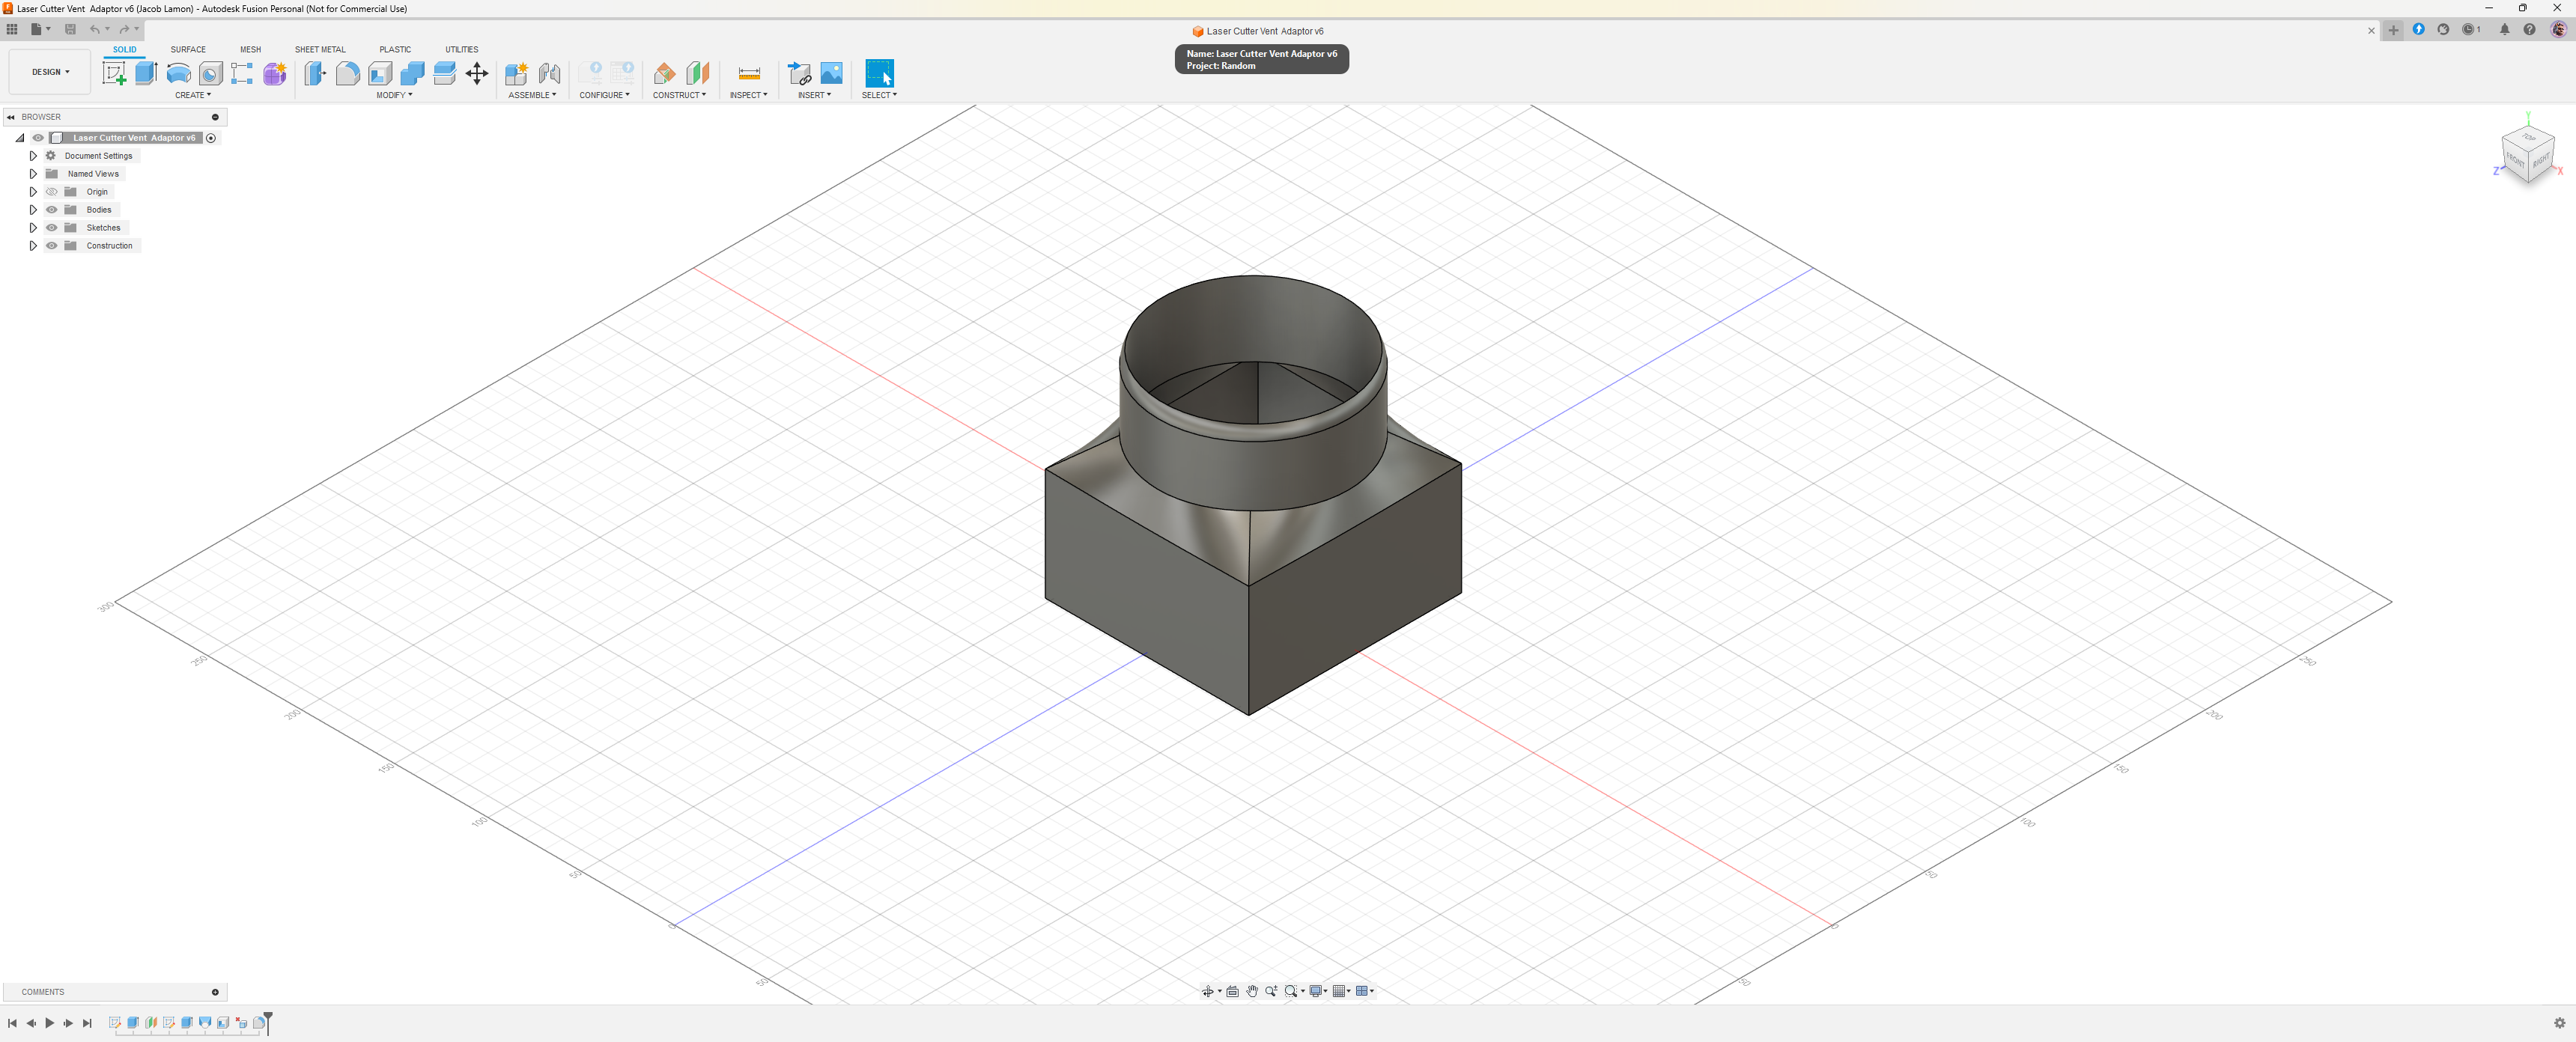The width and height of the screenshot is (2576, 1042).
Task: Expand the Sketches node
Action: (x=33, y=228)
